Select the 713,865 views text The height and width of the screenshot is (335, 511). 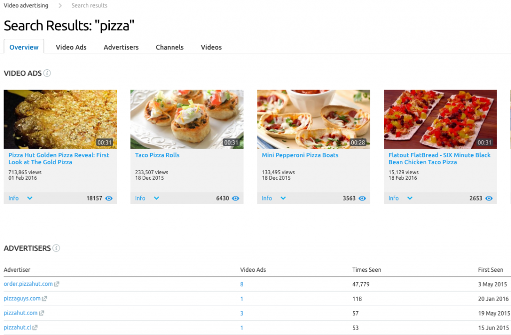coord(25,172)
